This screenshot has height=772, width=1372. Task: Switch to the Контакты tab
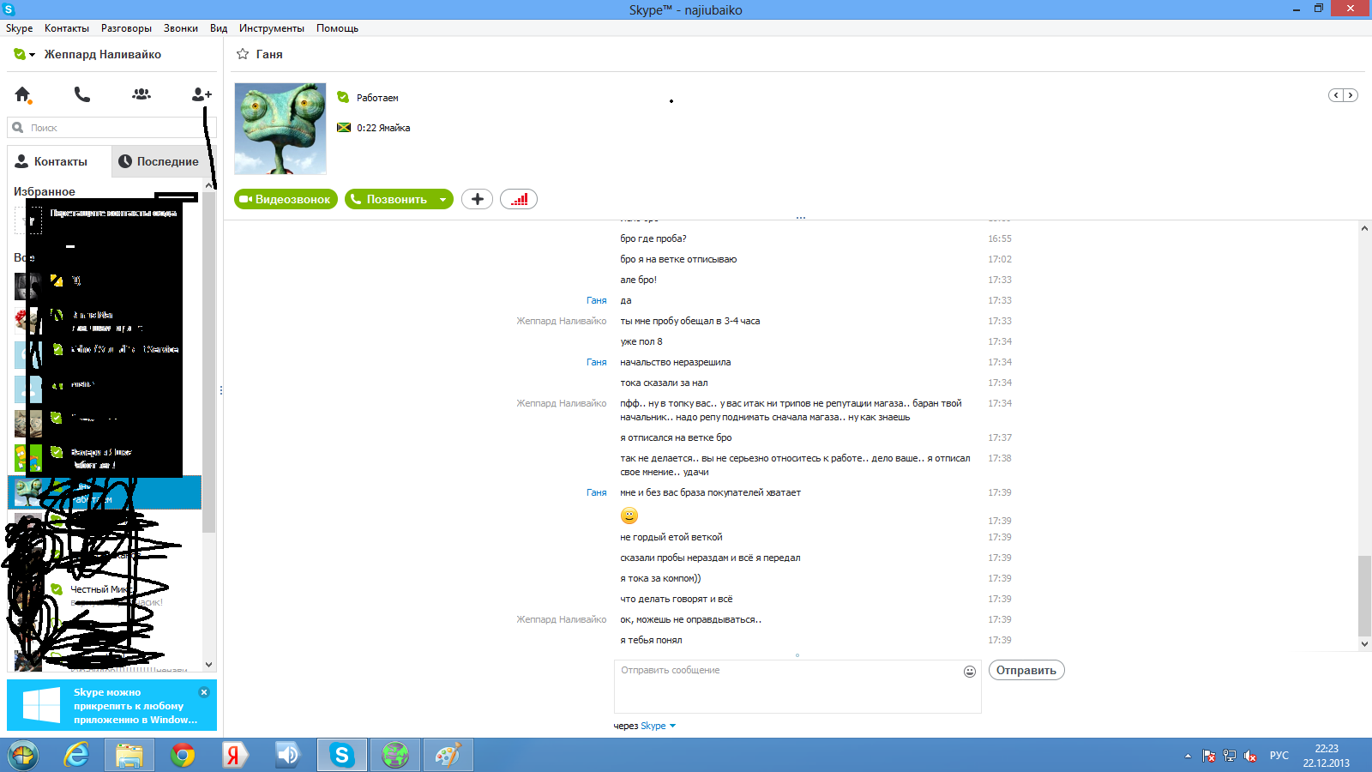click(59, 161)
